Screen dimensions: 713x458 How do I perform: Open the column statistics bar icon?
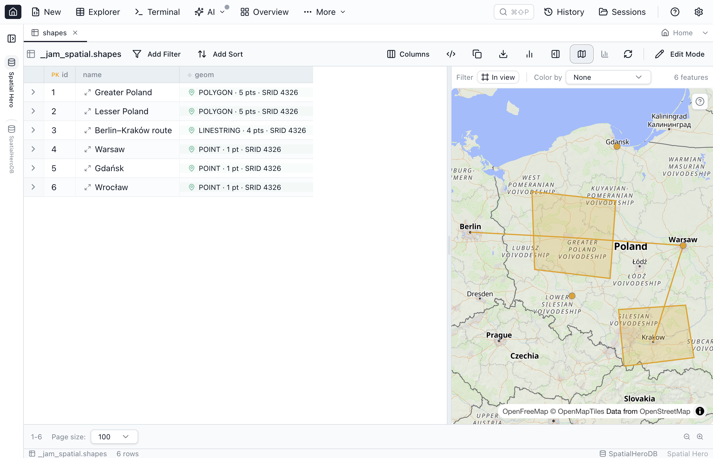529,54
